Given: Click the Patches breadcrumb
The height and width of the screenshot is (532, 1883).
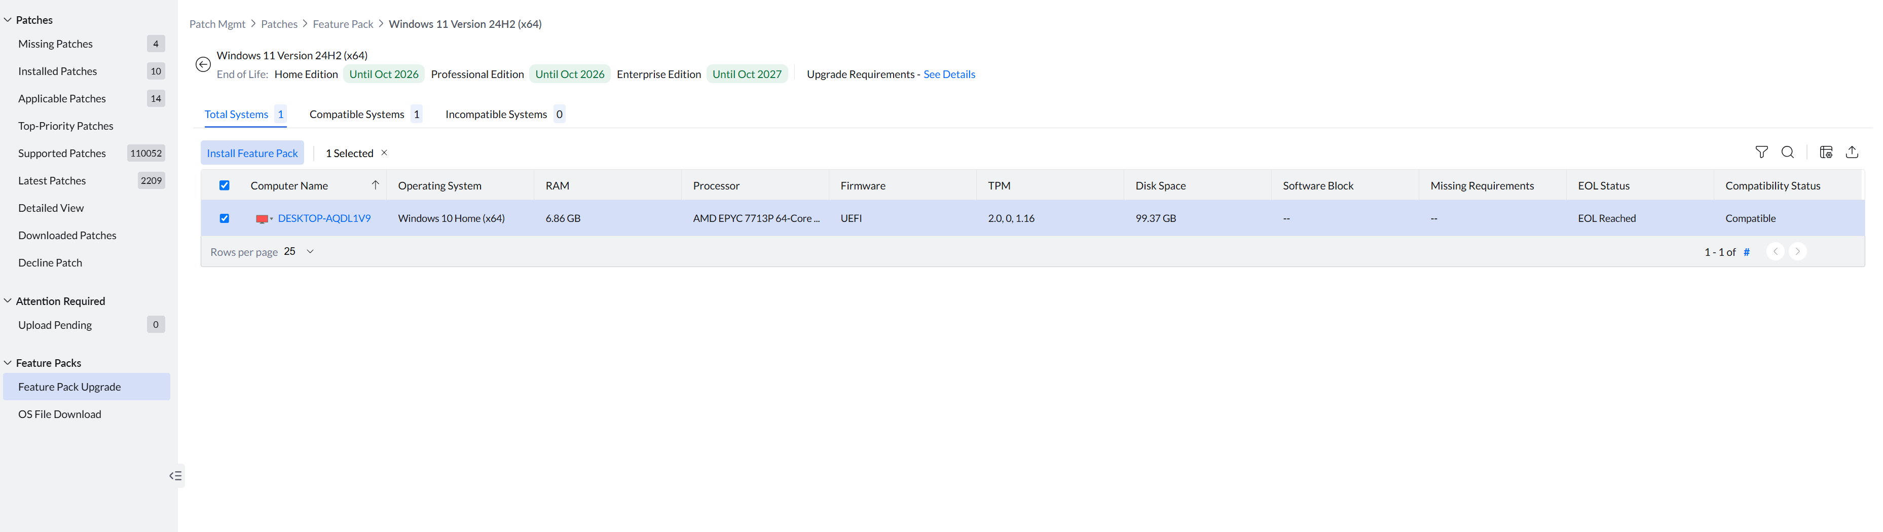Looking at the screenshot, I should click(x=279, y=24).
